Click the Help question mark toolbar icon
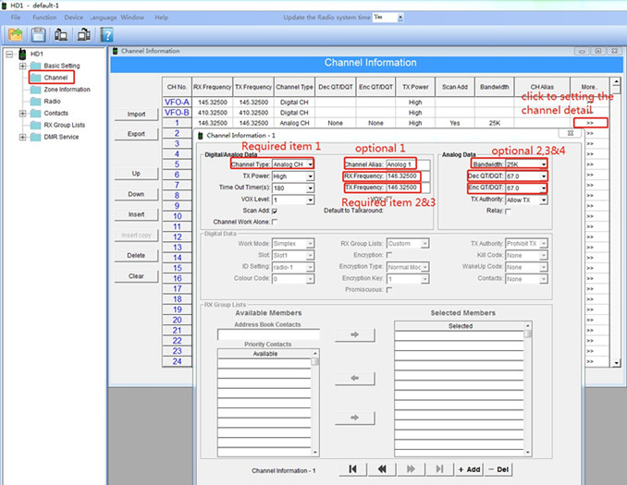The width and height of the screenshot is (627, 485). (106, 35)
